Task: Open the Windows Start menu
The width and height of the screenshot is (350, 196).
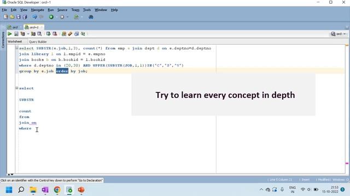Action: pos(9,190)
